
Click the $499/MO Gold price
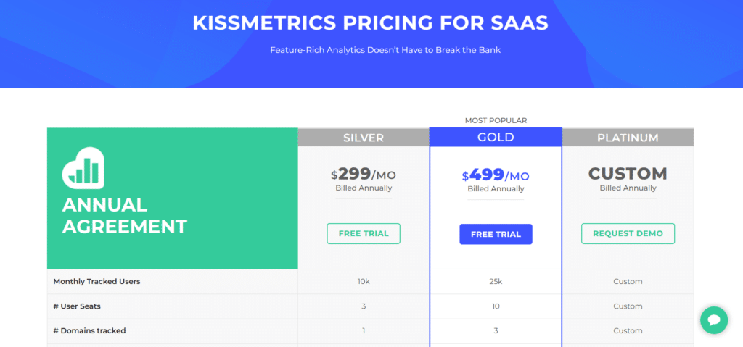point(496,175)
